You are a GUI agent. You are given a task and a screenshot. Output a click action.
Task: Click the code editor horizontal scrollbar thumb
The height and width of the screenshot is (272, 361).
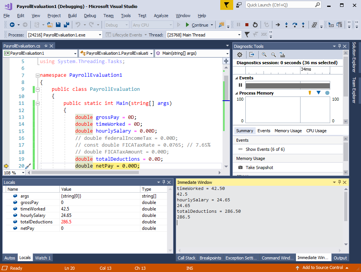(85, 172)
